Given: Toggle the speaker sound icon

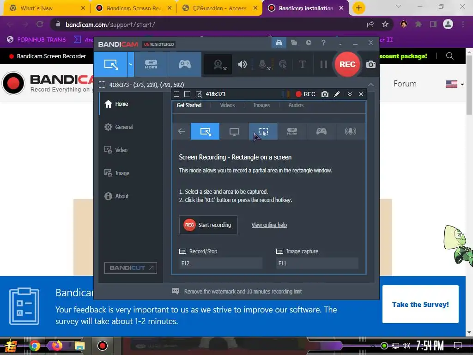Looking at the screenshot, I should point(242,64).
